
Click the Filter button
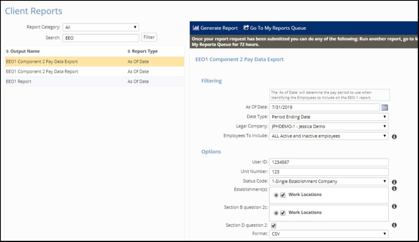coord(149,37)
